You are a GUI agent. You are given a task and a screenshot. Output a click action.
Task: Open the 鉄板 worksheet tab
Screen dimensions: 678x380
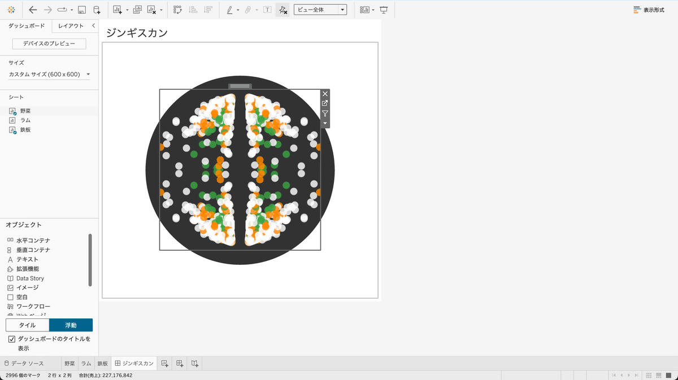coord(102,364)
